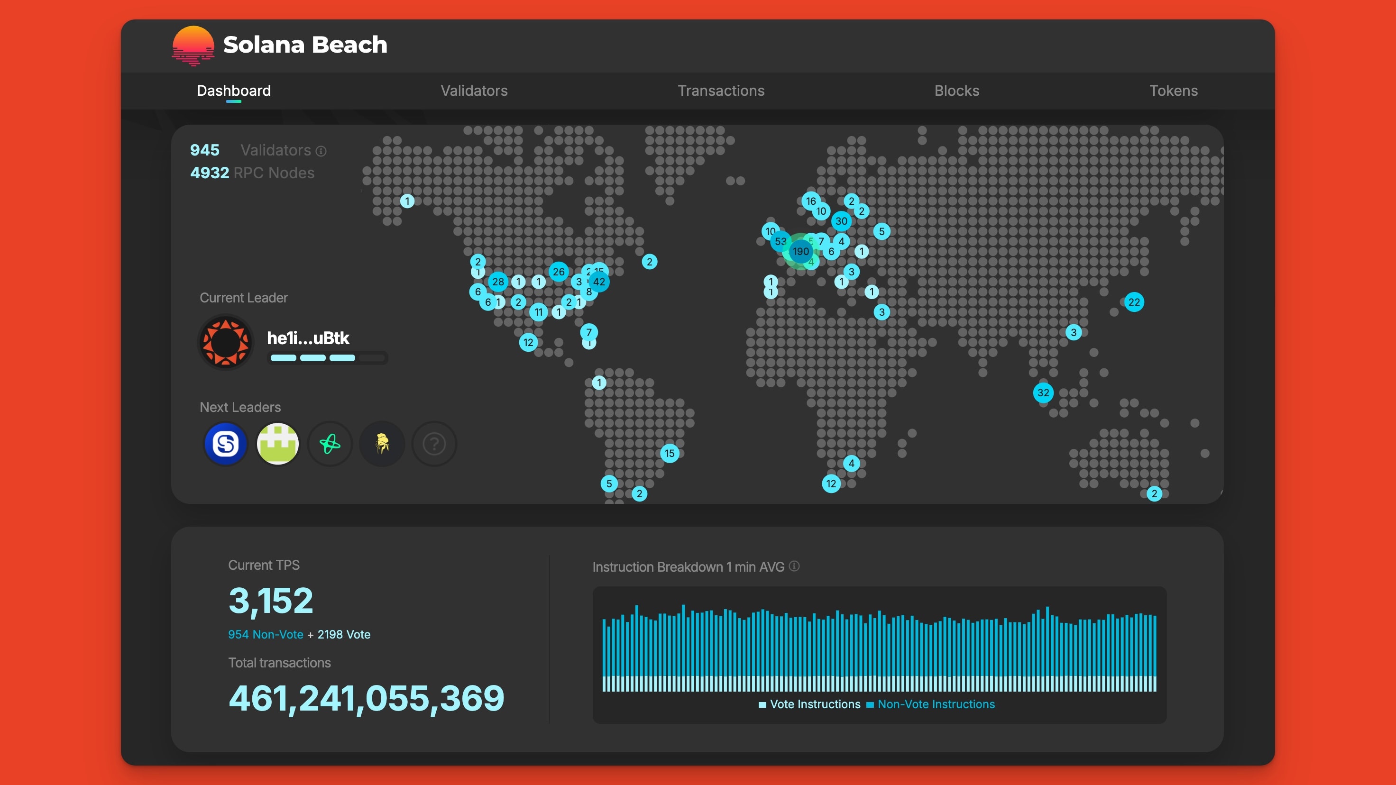Toggle the Non-Vote Instructions legend item
This screenshot has width=1396, height=785.
(930, 704)
